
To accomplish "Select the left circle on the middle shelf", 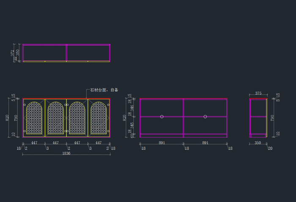I will point(162,116).
